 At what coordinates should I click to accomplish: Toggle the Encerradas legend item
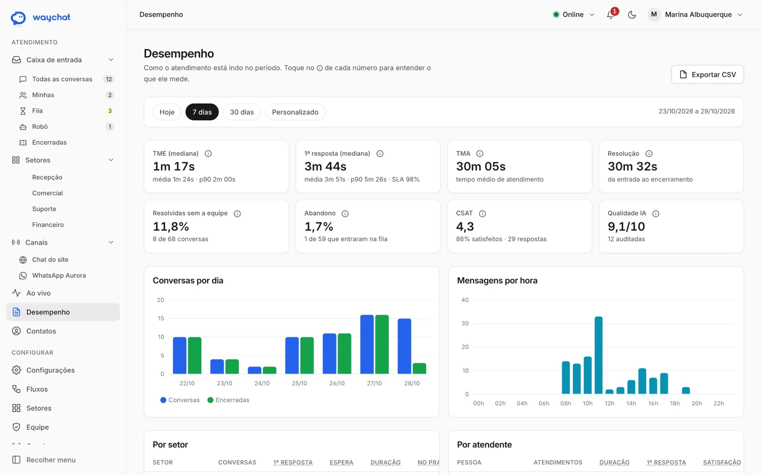tap(228, 400)
